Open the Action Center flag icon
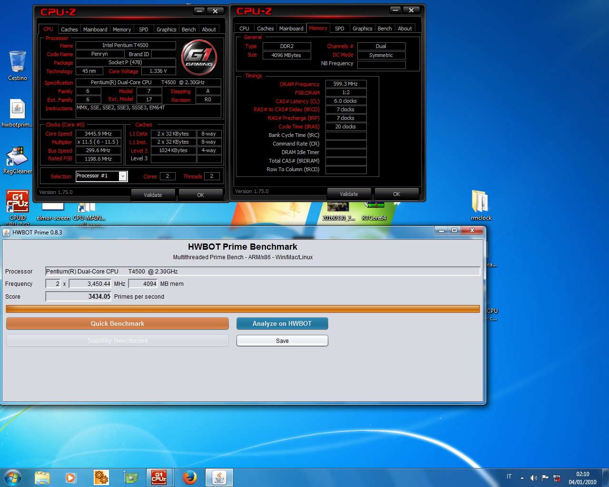This screenshot has height=487, width=609. pyautogui.click(x=545, y=478)
